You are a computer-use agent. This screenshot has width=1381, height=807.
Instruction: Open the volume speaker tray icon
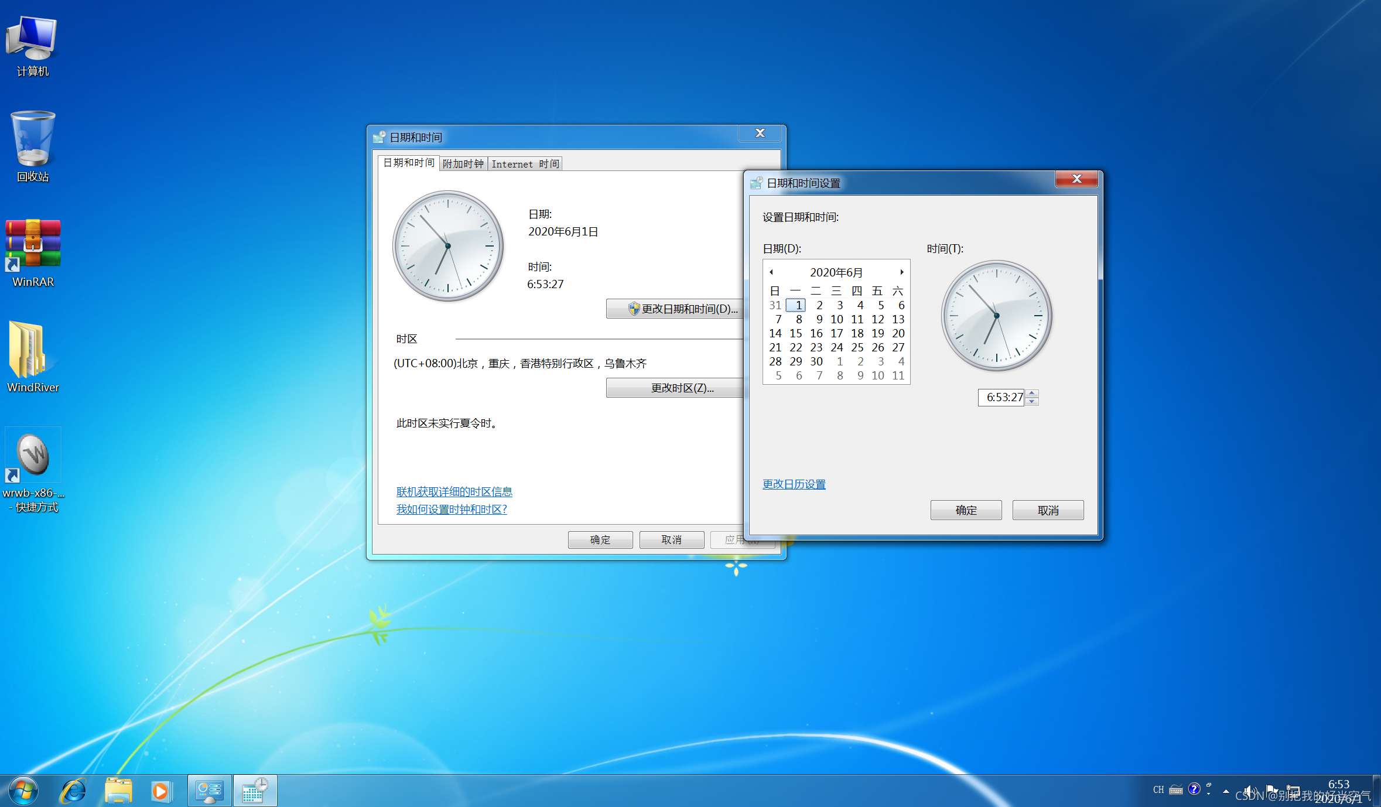1249,791
